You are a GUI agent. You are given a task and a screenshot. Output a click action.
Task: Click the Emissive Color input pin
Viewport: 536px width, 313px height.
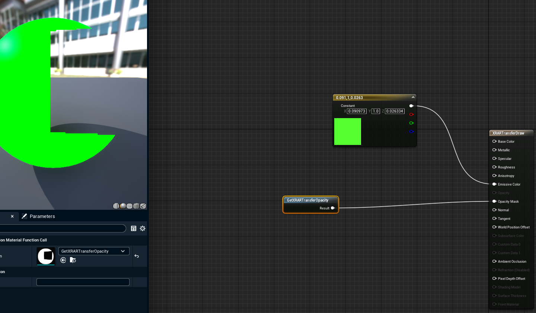(494, 184)
